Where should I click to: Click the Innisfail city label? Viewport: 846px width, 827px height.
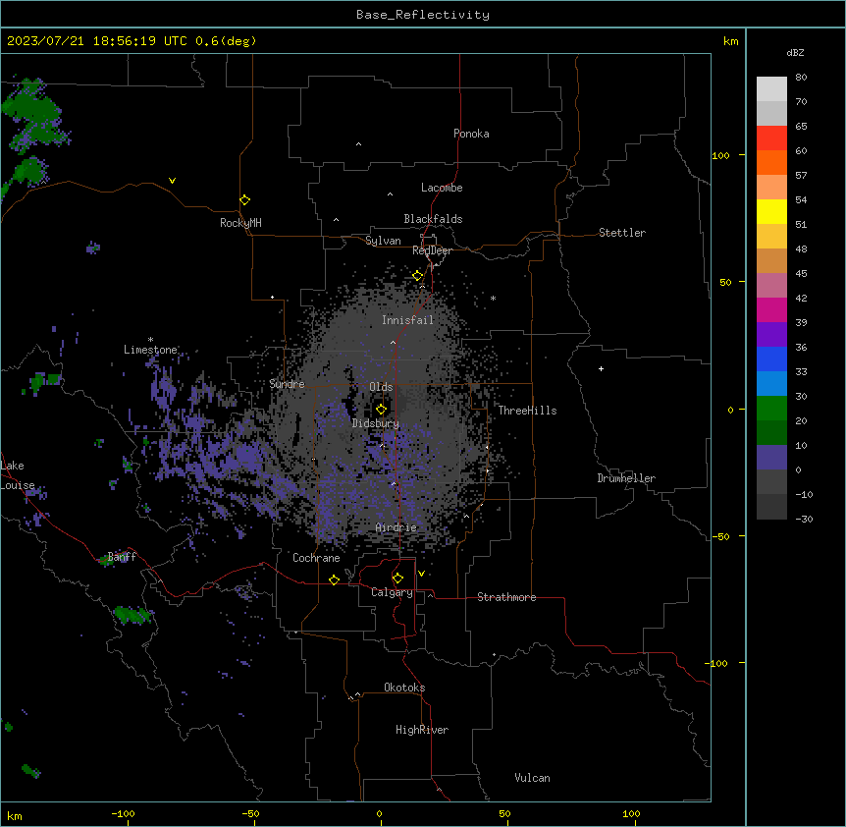click(408, 320)
